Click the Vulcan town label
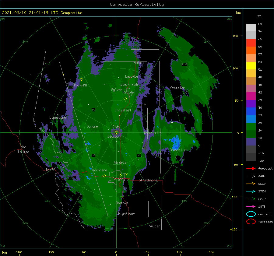The image size is (274, 256). pos(155,226)
